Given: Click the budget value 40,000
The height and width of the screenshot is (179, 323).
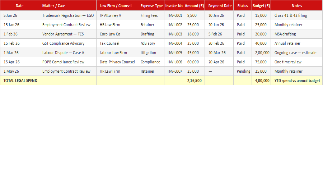Looking at the screenshot, I should [x=261, y=43].
